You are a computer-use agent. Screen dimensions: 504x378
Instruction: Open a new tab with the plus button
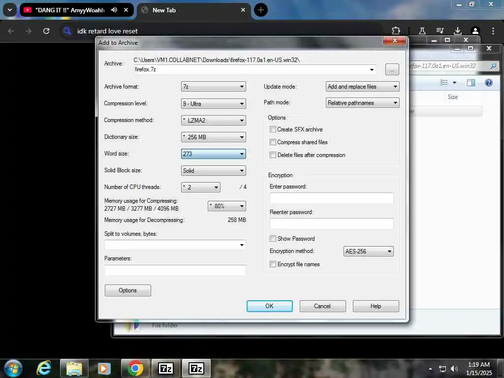pos(261,10)
